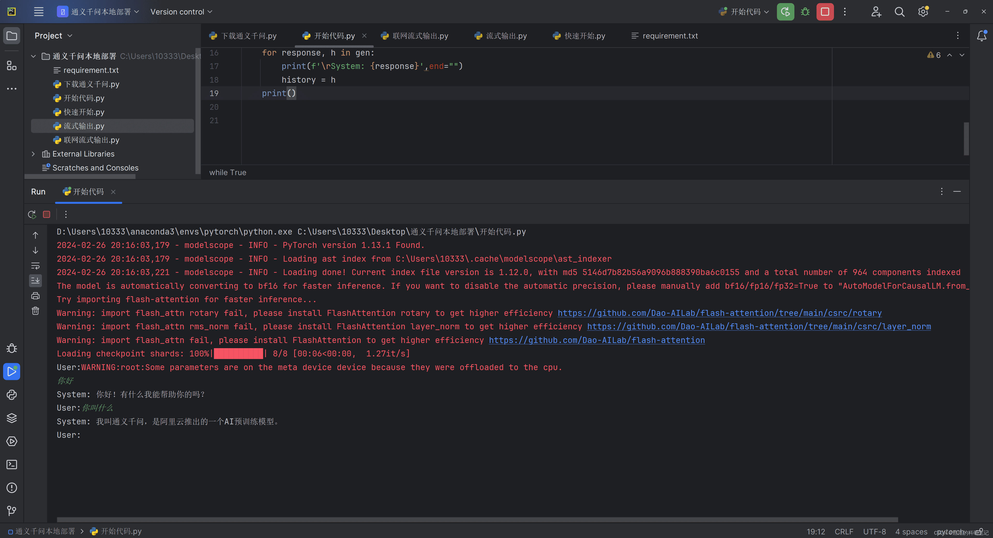Open the Dao-AILab/flash-attention repository link

coord(597,340)
